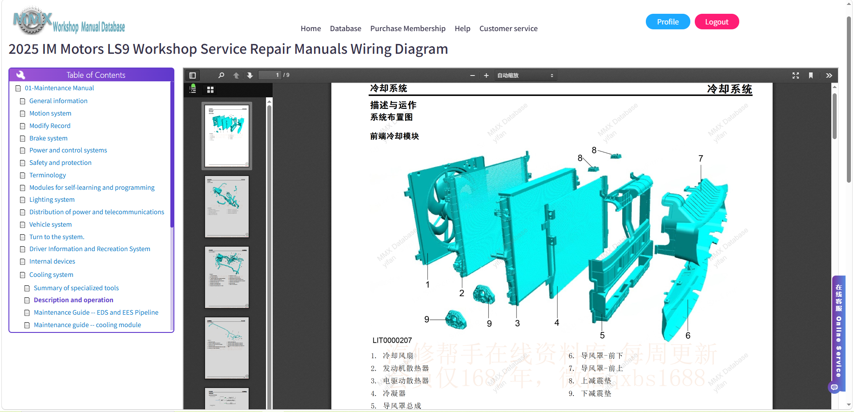Open Terminology section
Image resolution: width=854 pixels, height=412 pixels.
pos(48,175)
